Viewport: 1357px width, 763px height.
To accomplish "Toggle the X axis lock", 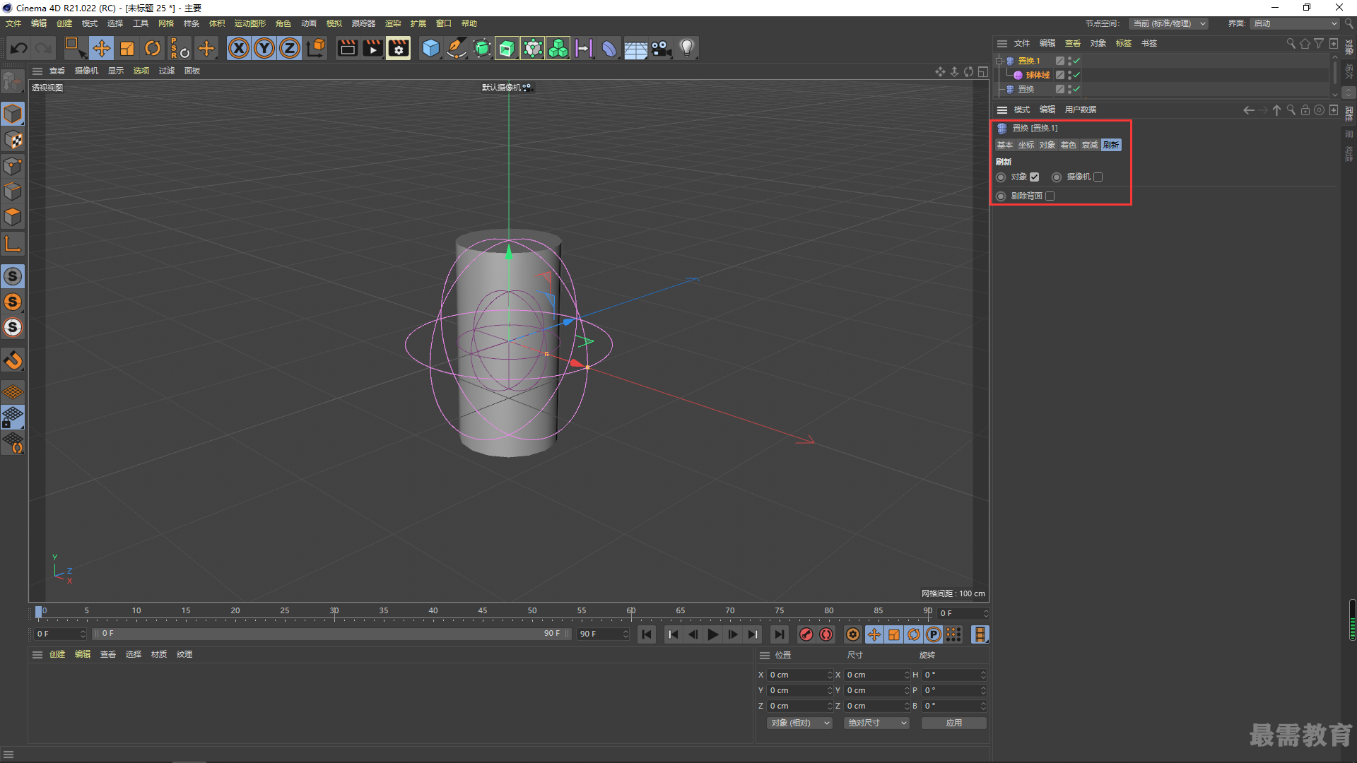I will (x=239, y=49).
